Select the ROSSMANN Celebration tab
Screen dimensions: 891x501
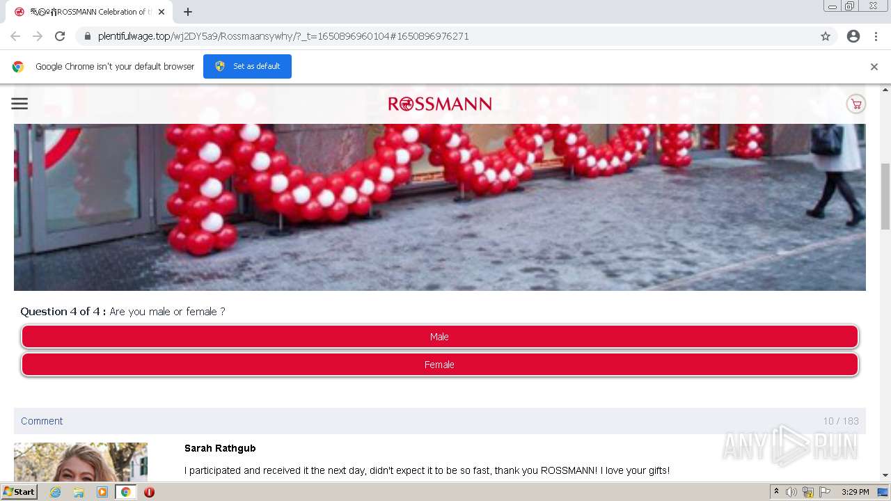click(x=89, y=12)
